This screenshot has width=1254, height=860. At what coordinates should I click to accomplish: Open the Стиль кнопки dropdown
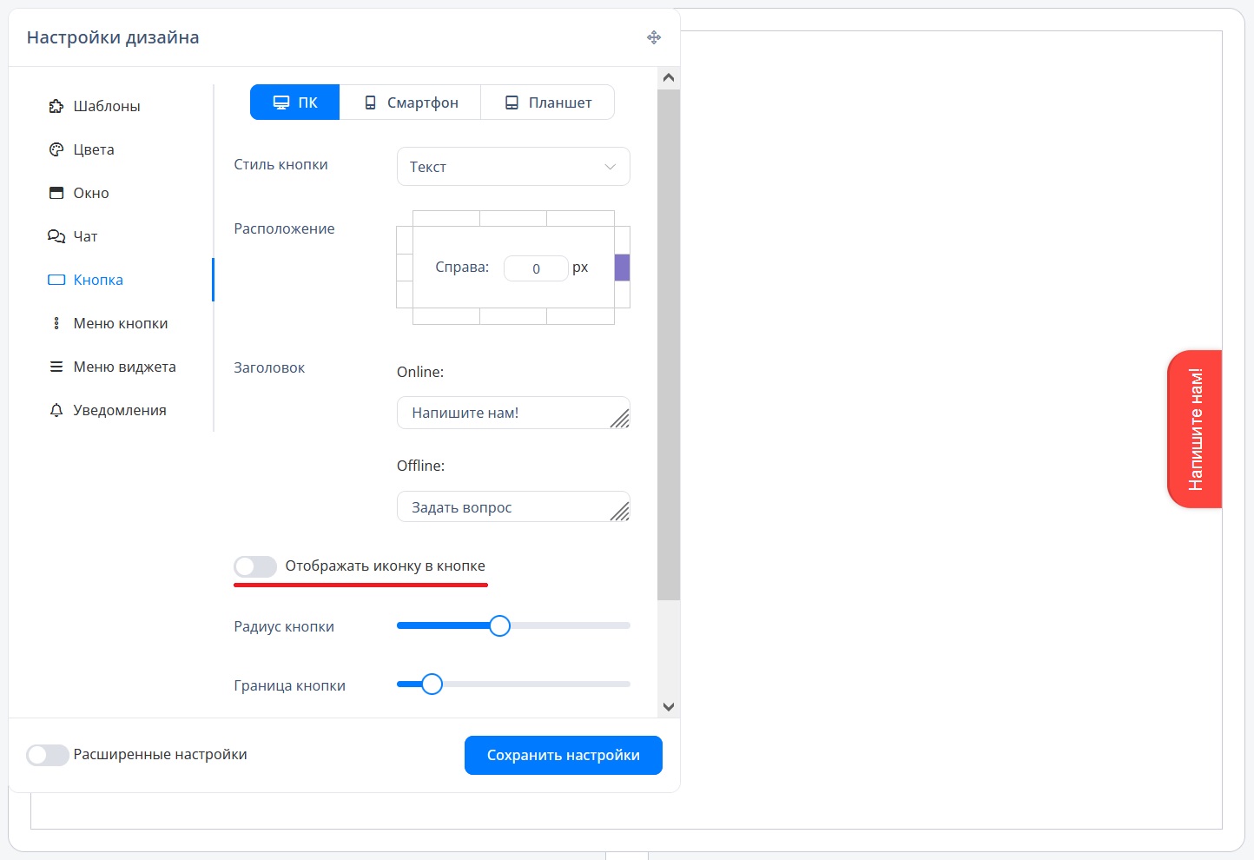pyautogui.click(x=513, y=167)
